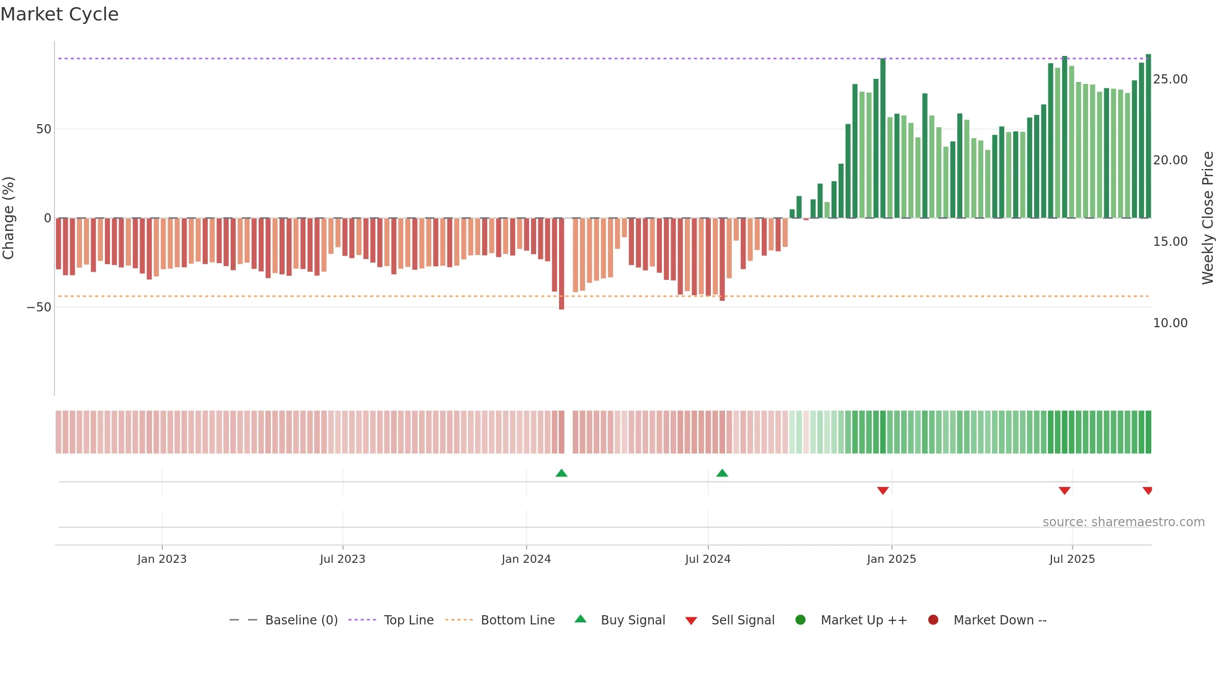
Task: Click the Jul 2025 axis label
Action: [x=1072, y=559]
